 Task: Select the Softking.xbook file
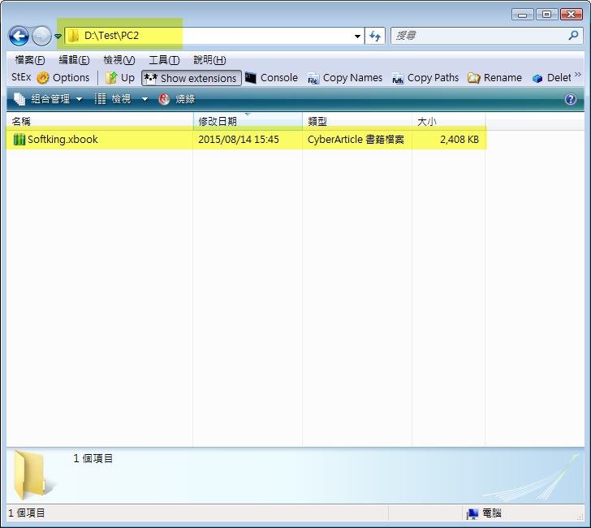pos(62,140)
